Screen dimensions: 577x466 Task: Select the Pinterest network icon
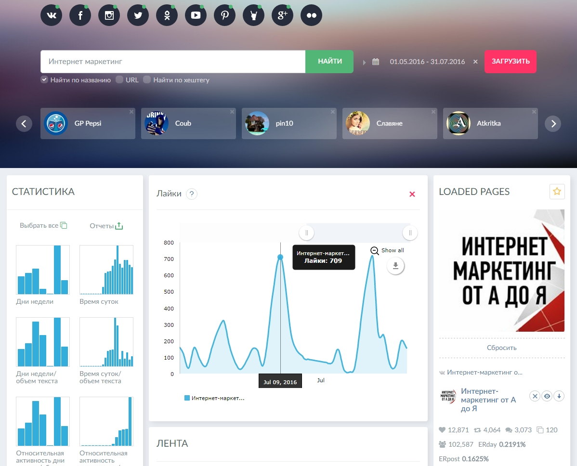click(224, 15)
